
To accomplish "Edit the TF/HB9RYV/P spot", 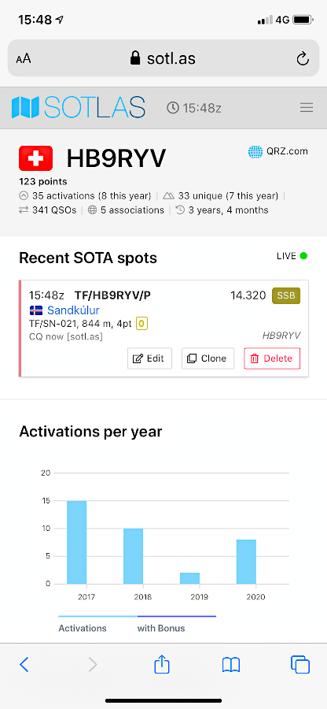I will [x=149, y=358].
